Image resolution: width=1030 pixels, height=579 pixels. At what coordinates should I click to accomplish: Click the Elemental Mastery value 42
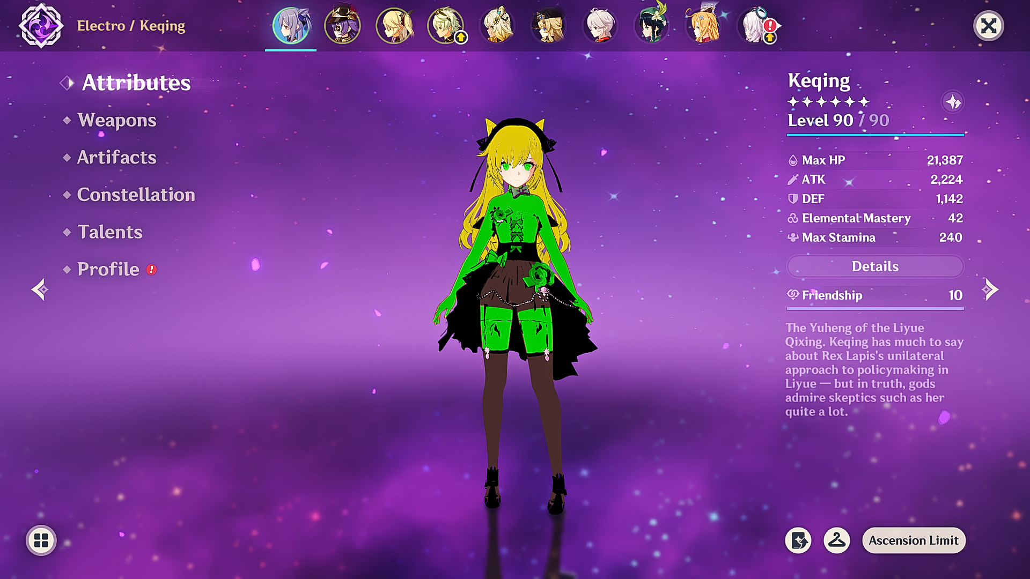(955, 218)
